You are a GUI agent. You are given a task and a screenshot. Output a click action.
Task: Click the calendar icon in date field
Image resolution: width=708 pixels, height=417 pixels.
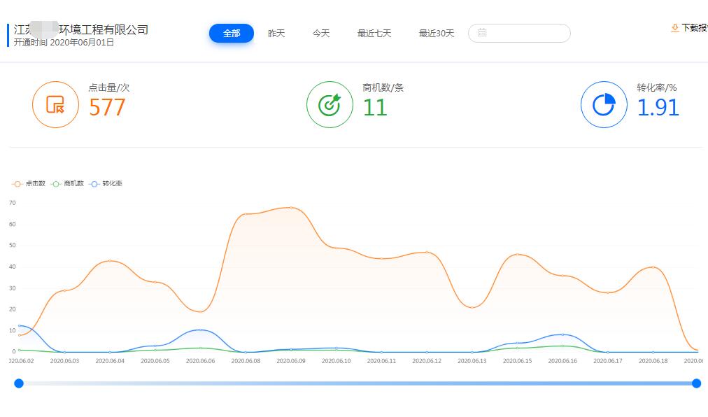click(x=482, y=33)
